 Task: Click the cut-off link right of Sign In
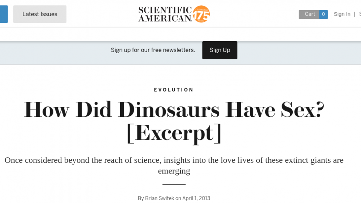360,14
